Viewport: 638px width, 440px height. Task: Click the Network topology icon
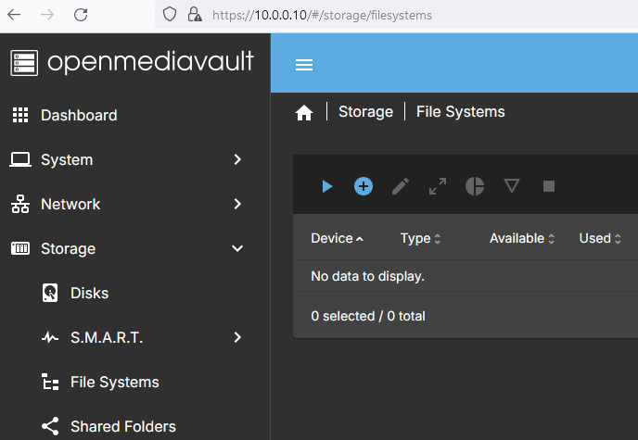[x=20, y=204]
